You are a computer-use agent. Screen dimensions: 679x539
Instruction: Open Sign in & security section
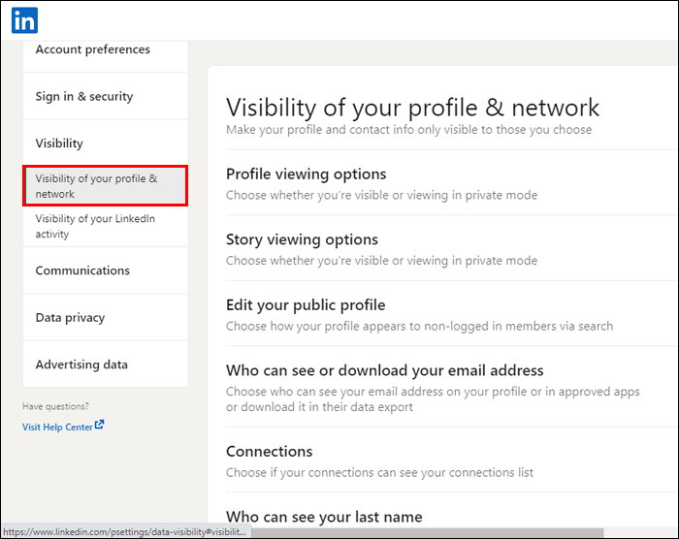(x=84, y=97)
